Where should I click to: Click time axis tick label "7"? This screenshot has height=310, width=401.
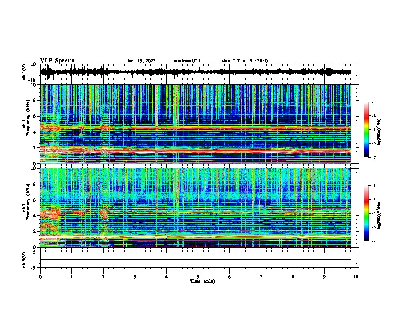click(261, 277)
